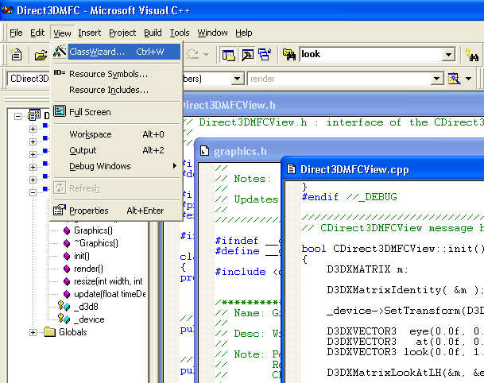
Task: Select Graphics() constructor in tree
Action: (93, 230)
